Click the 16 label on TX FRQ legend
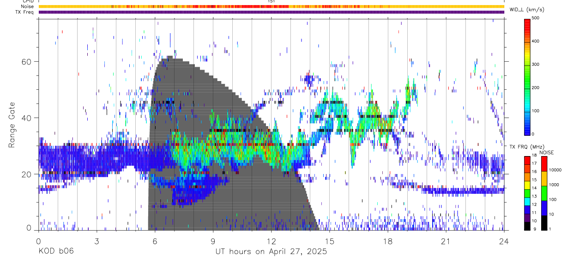Viewport: 567px width, 261px height. pyautogui.click(x=535, y=173)
